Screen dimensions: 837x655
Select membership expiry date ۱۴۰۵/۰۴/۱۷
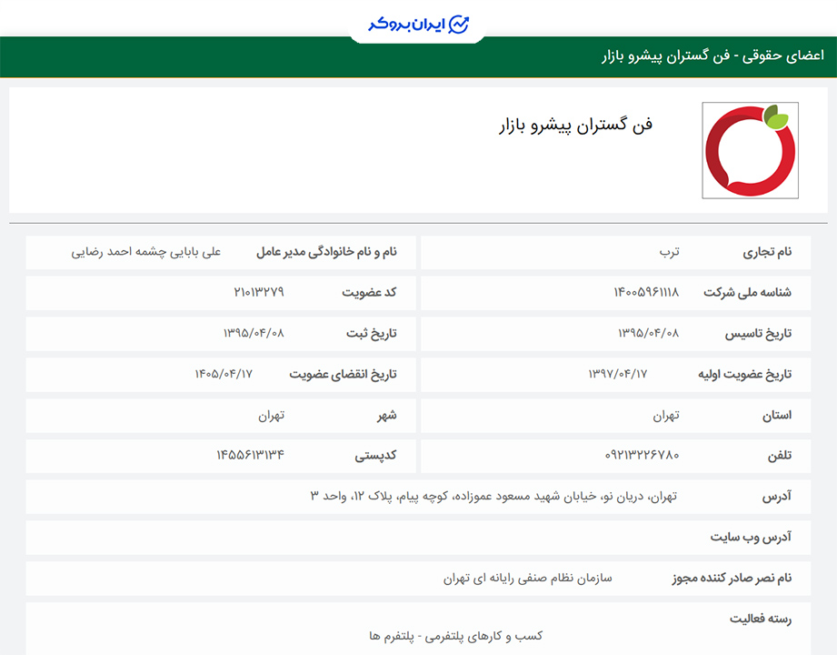point(224,374)
